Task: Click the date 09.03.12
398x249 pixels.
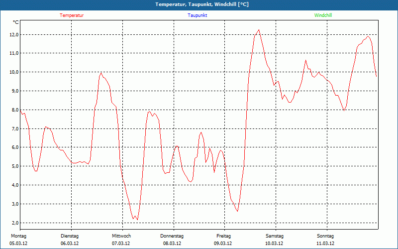Action: tap(223, 244)
